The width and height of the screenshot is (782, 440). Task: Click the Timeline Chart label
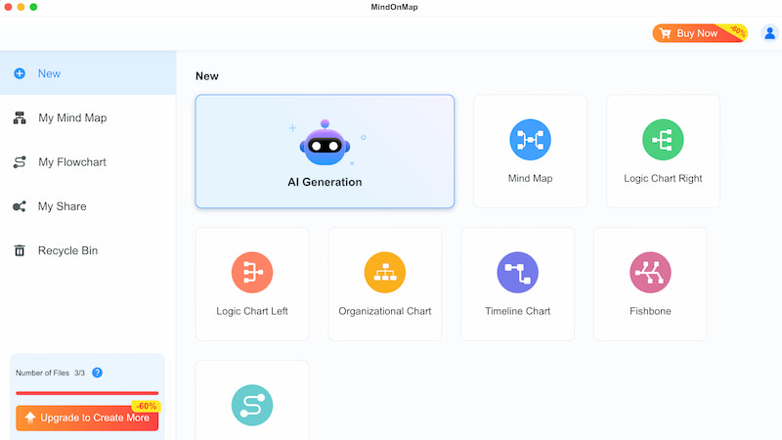[x=518, y=311]
